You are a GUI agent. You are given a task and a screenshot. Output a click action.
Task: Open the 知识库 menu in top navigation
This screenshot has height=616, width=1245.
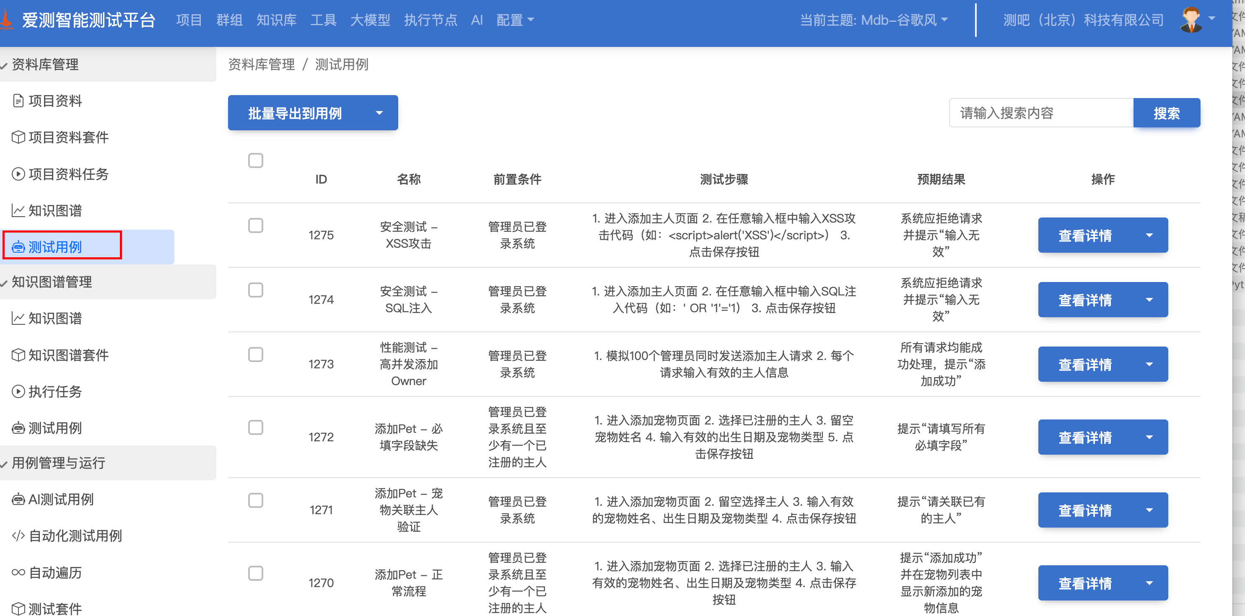[276, 20]
